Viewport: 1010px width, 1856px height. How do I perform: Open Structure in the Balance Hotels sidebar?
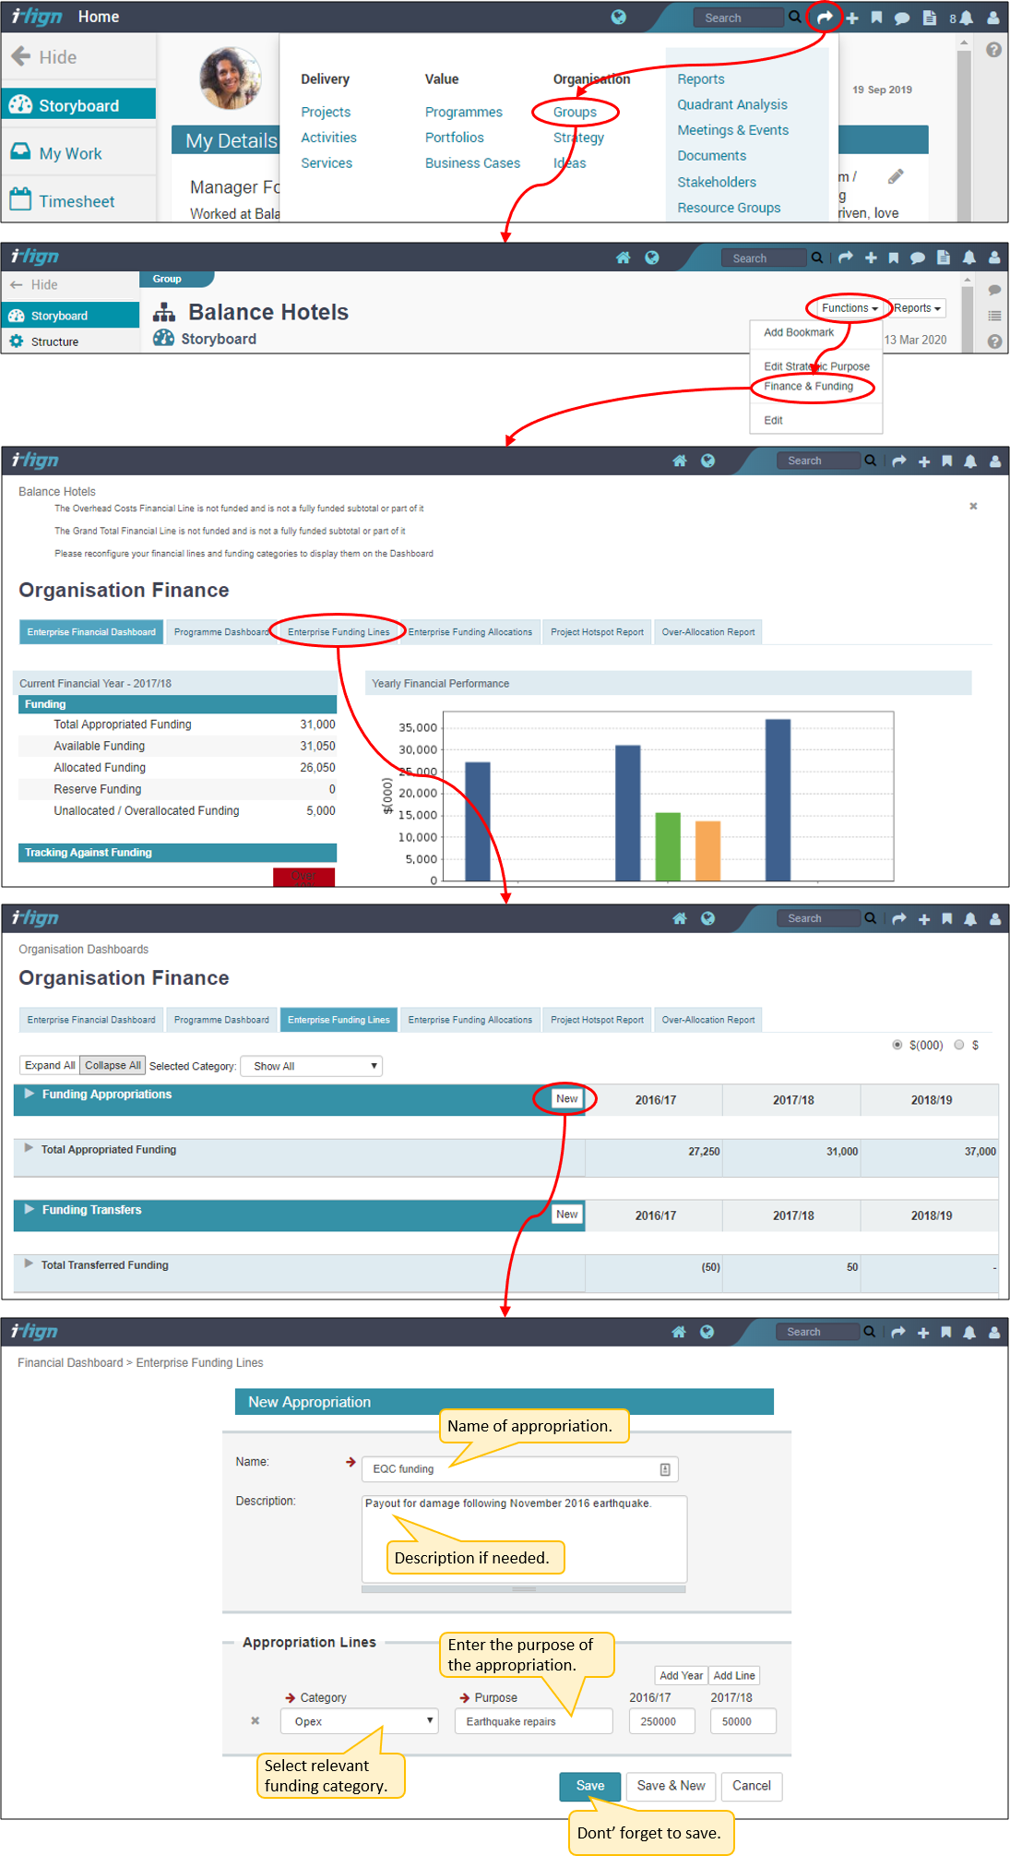(x=54, y=341)
